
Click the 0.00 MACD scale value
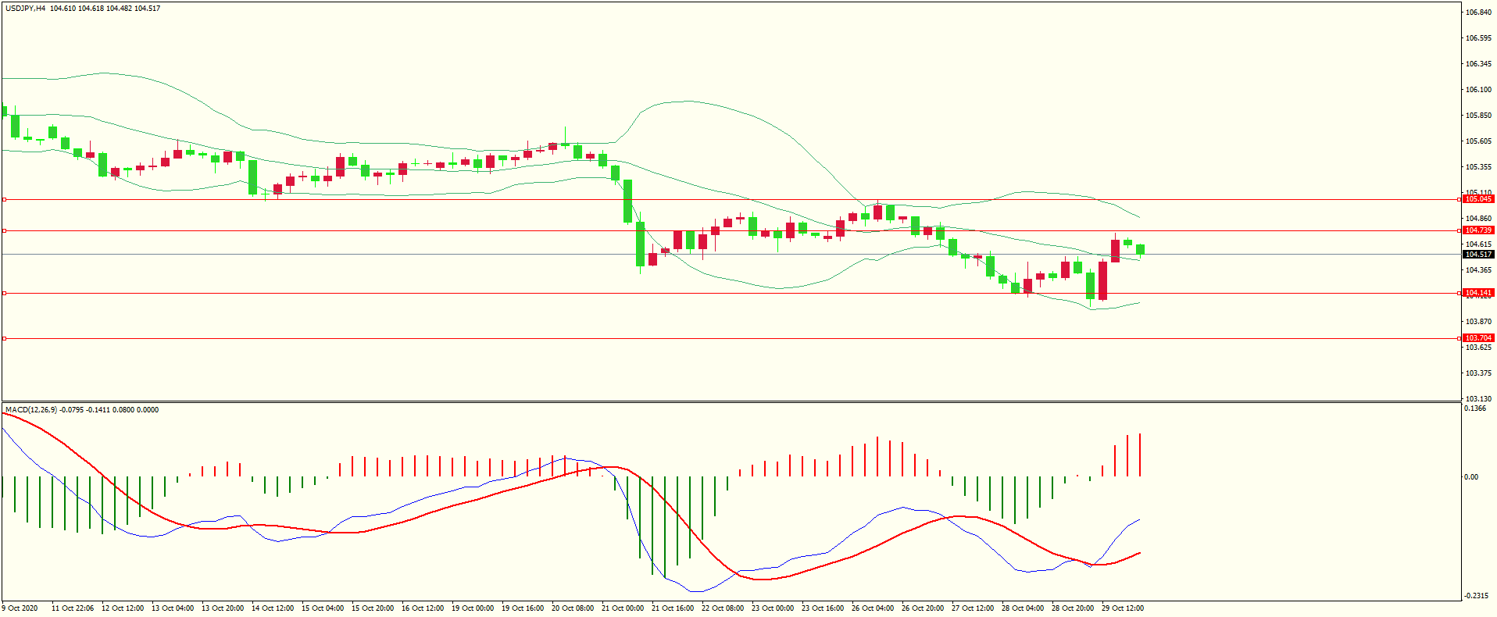point(1471,476)
